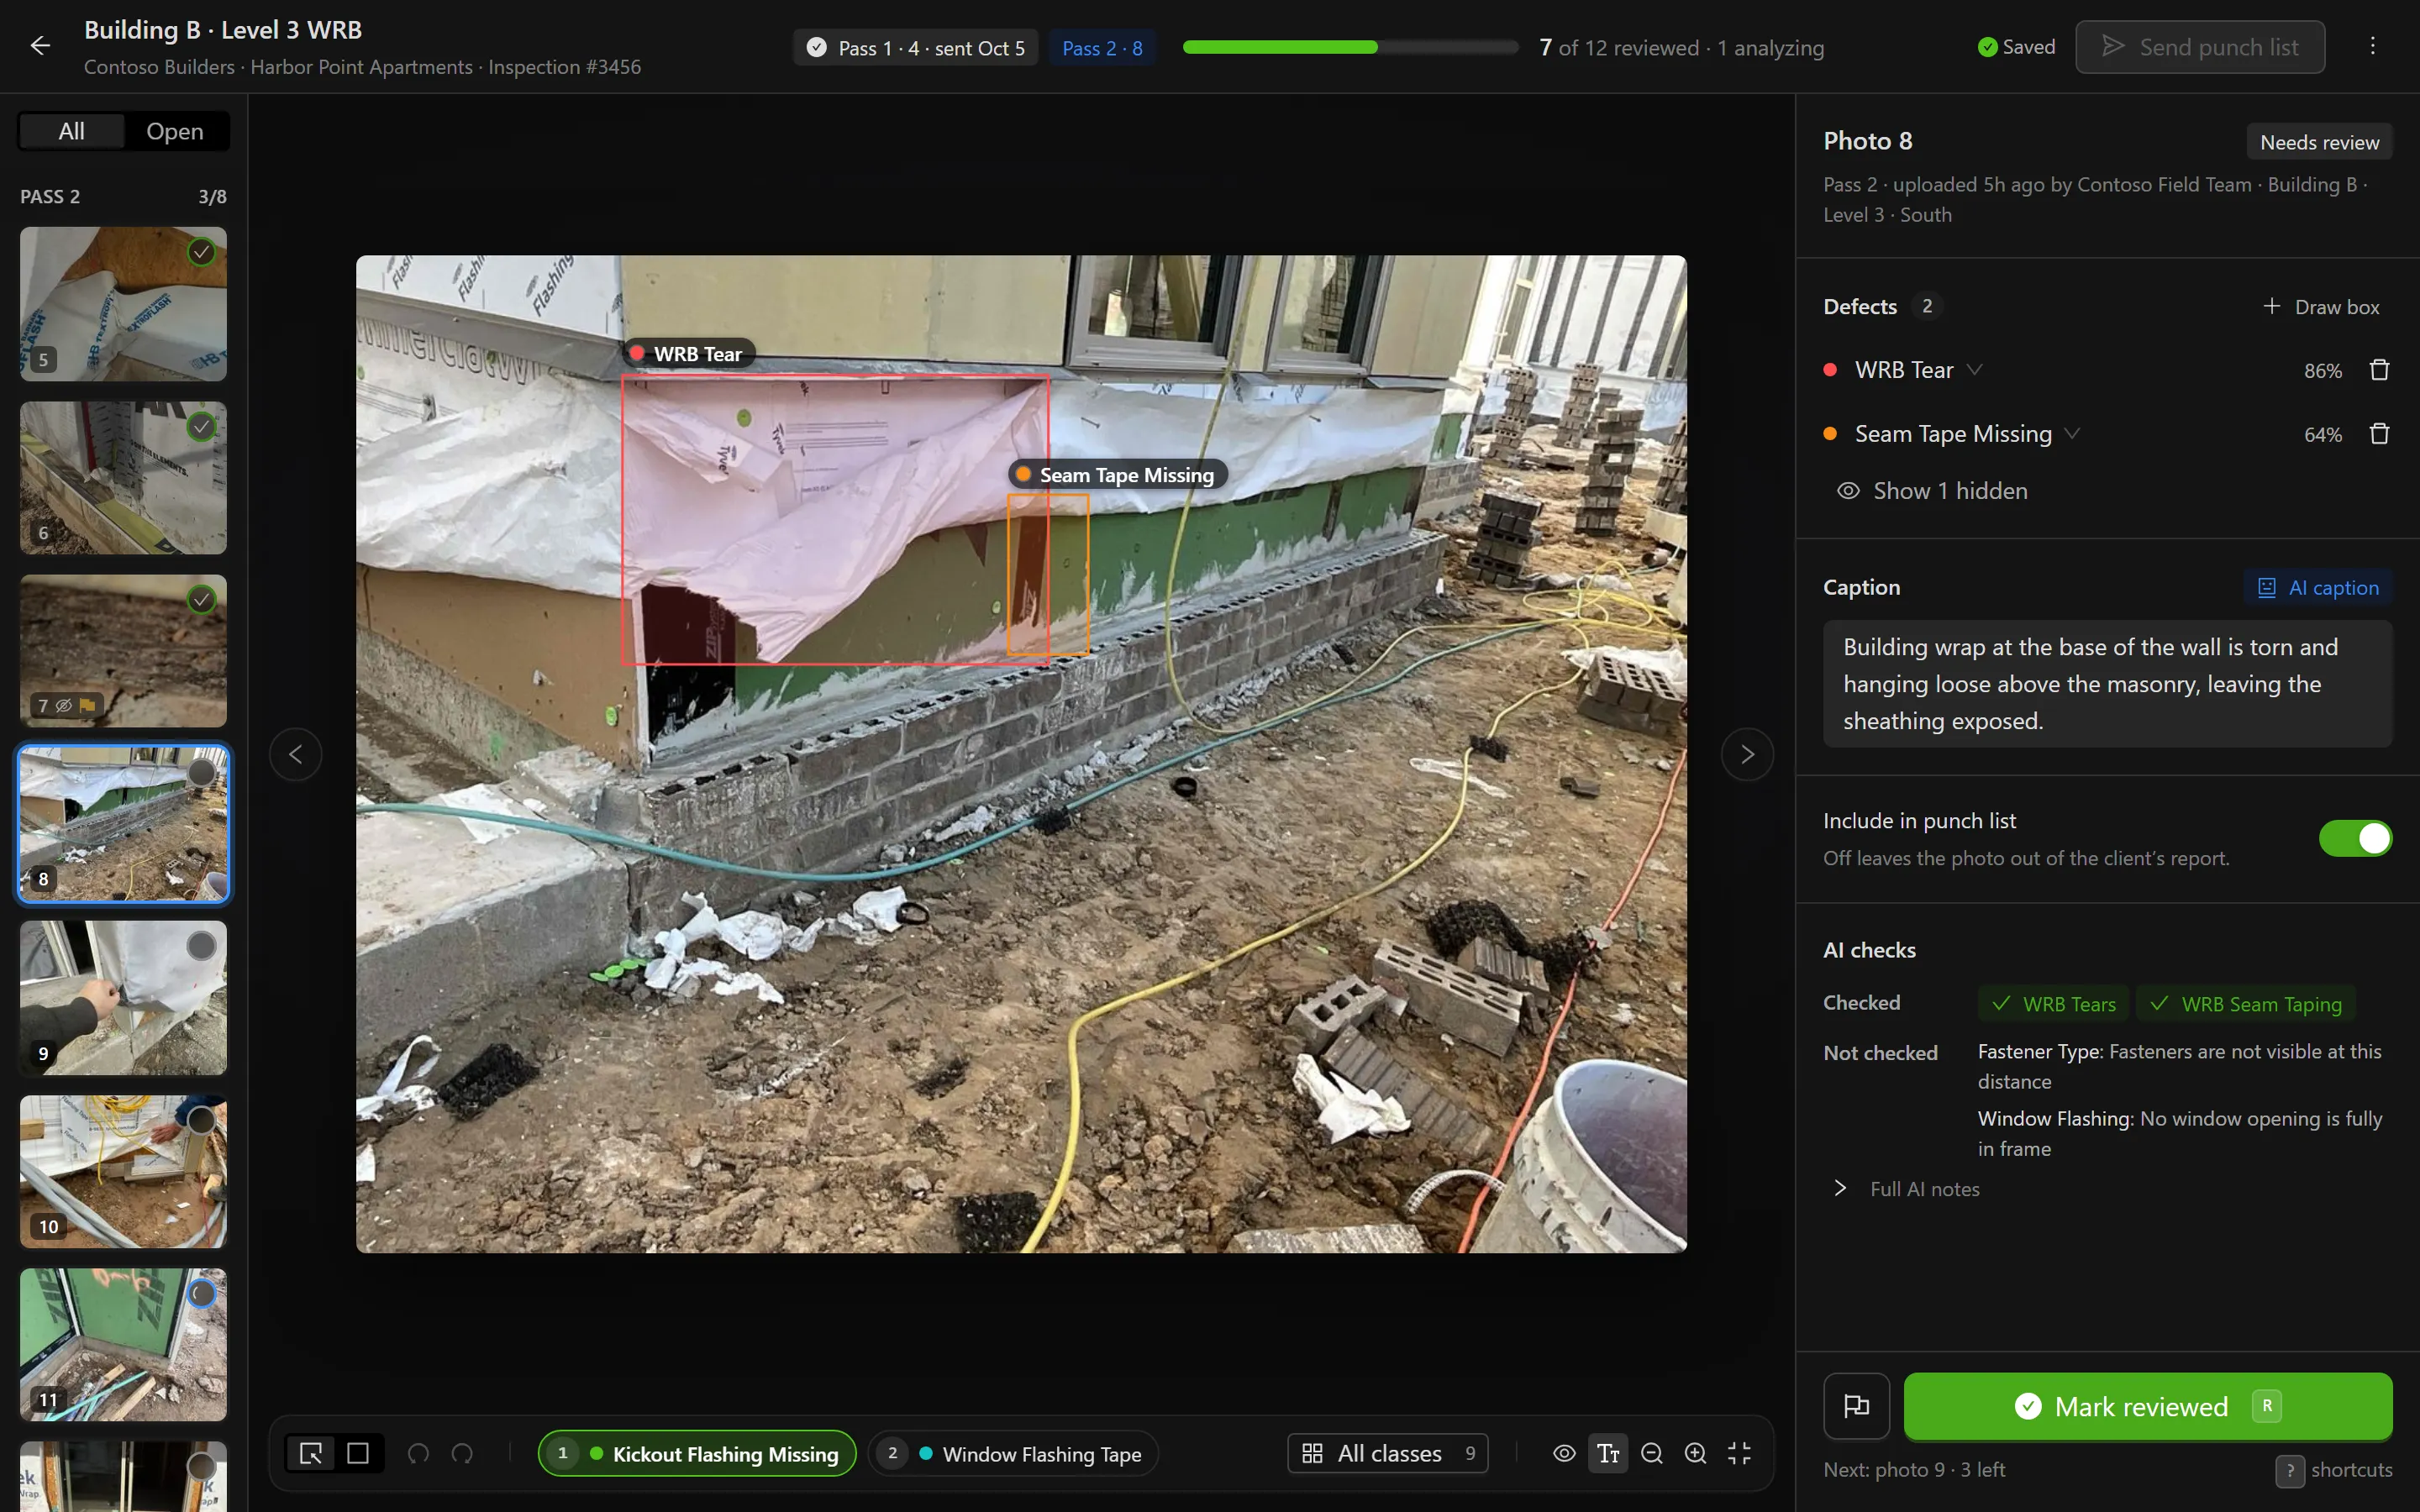Toggle box label text display
Image resolution: width=2420 pixels, height=1512 pixels.
(x=1608, y=1453)
